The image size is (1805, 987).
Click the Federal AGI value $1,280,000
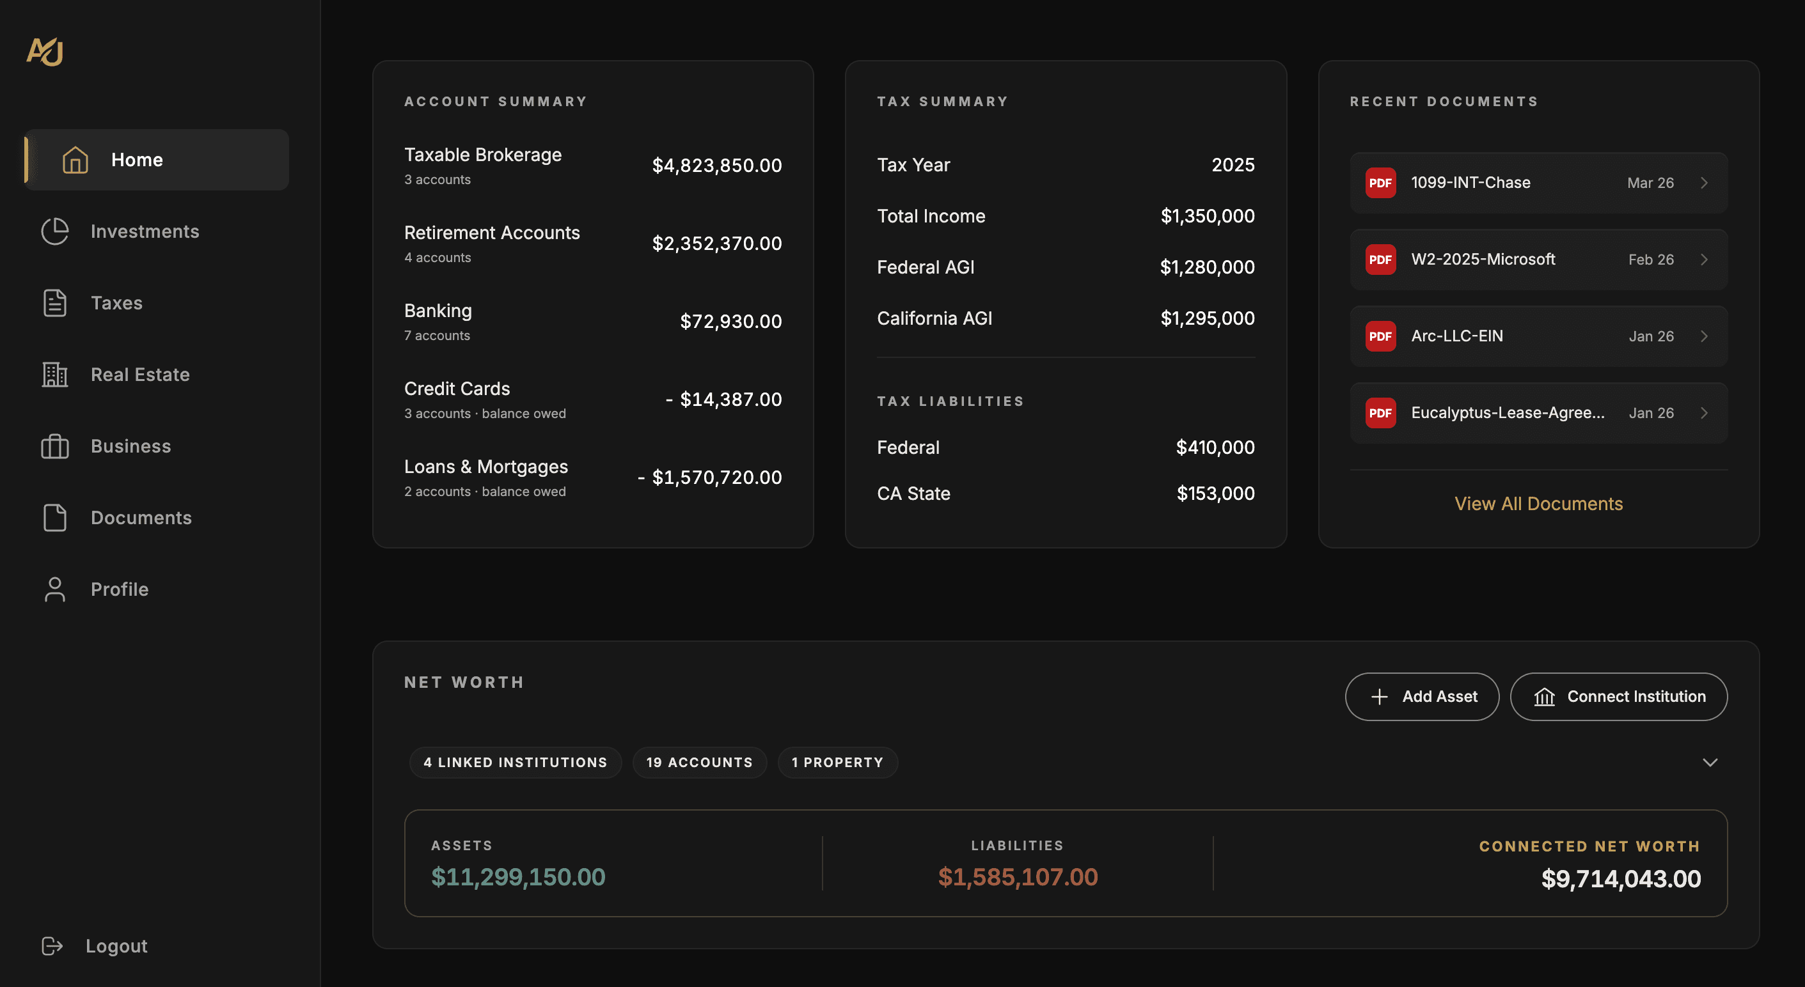tap(1206, 267)
